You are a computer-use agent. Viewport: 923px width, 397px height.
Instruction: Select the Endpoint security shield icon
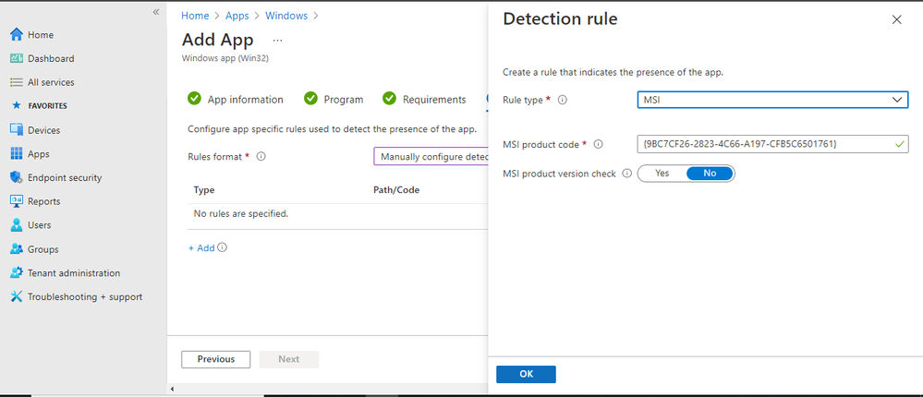click(16, 177)
